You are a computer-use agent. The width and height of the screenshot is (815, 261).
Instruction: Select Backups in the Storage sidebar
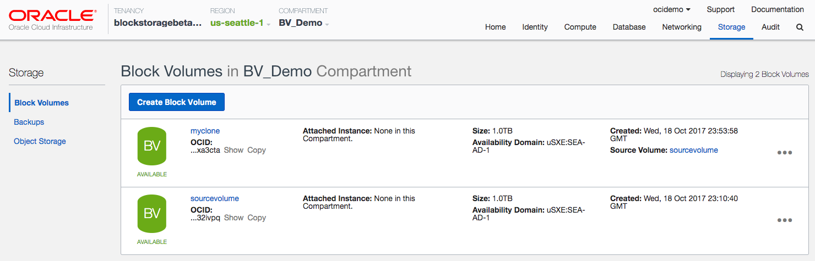coord(29,122)
